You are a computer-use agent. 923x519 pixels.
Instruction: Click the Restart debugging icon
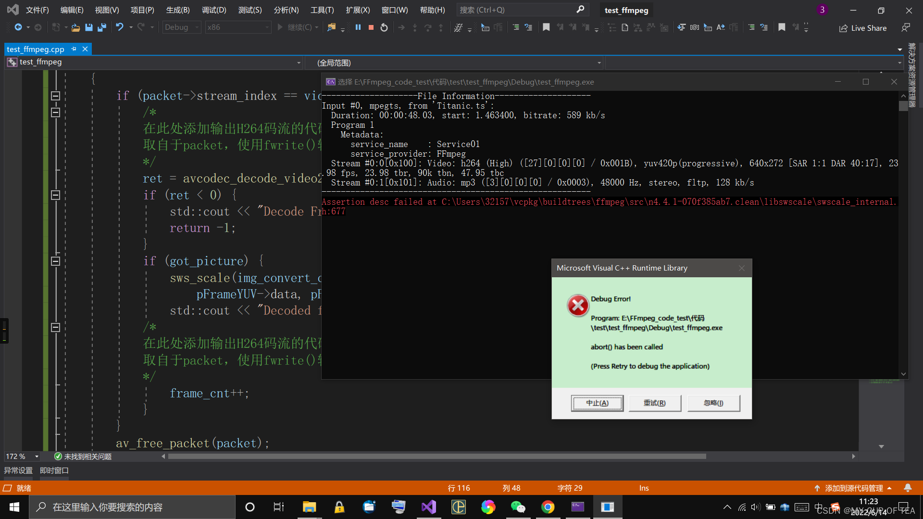click(384, 27)
